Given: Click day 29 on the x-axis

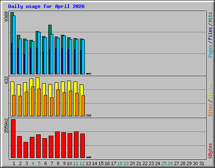Looking at the screenshot, I should coord(189,163).
